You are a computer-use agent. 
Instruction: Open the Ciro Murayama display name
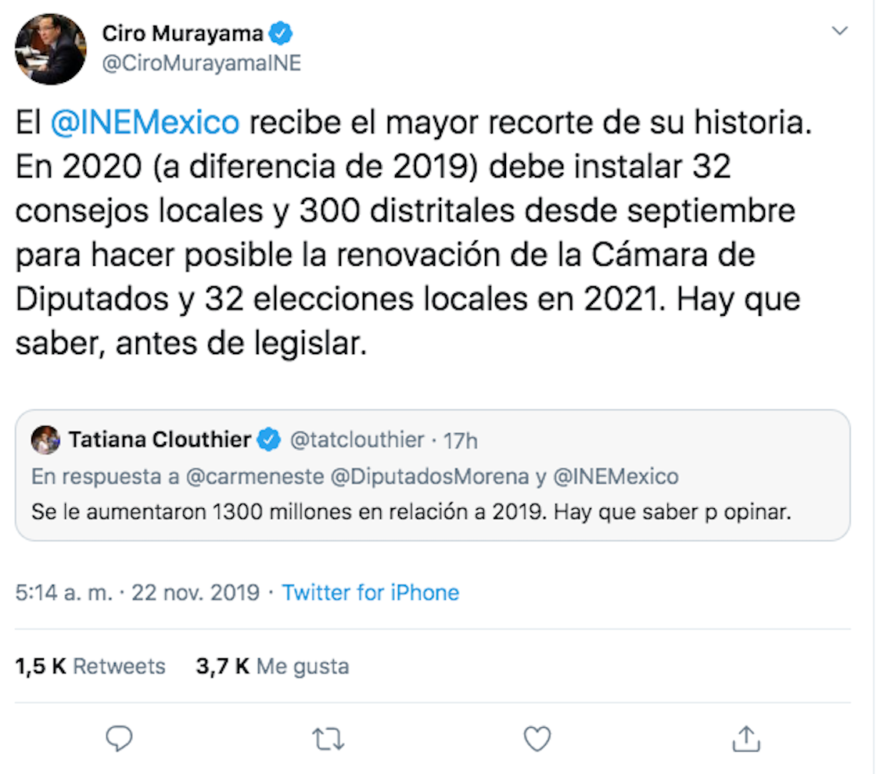coord(183,34)
